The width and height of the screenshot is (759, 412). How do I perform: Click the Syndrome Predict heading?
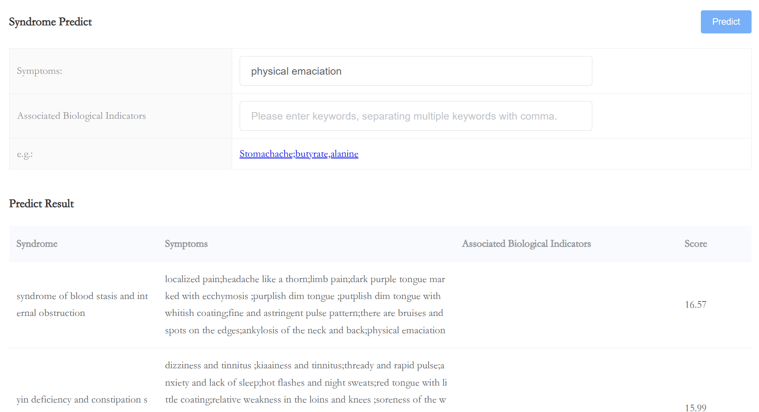point(50,22)
